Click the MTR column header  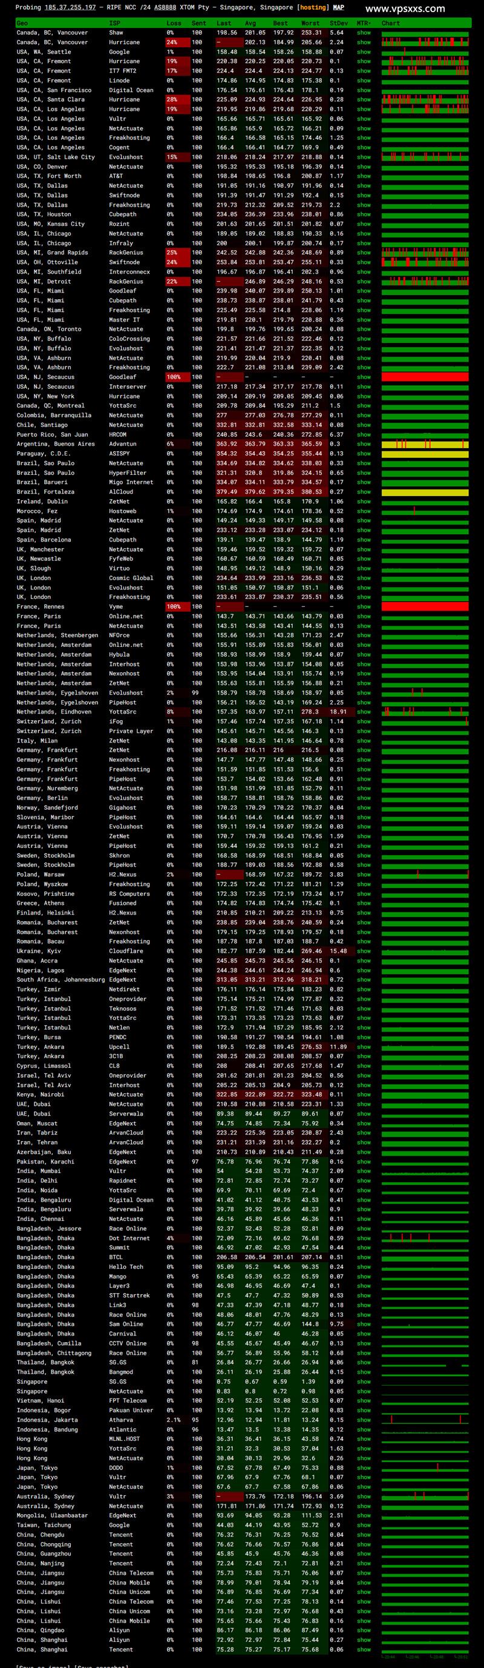364,23
